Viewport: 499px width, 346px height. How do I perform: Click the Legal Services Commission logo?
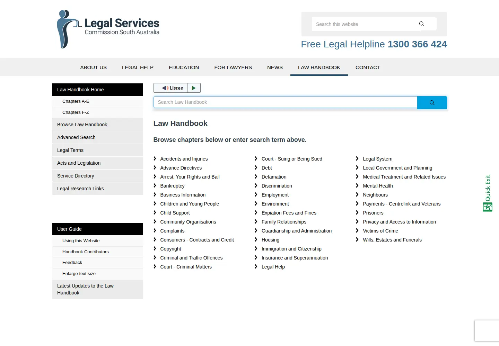pyautogui.click(x=108, y=29)
